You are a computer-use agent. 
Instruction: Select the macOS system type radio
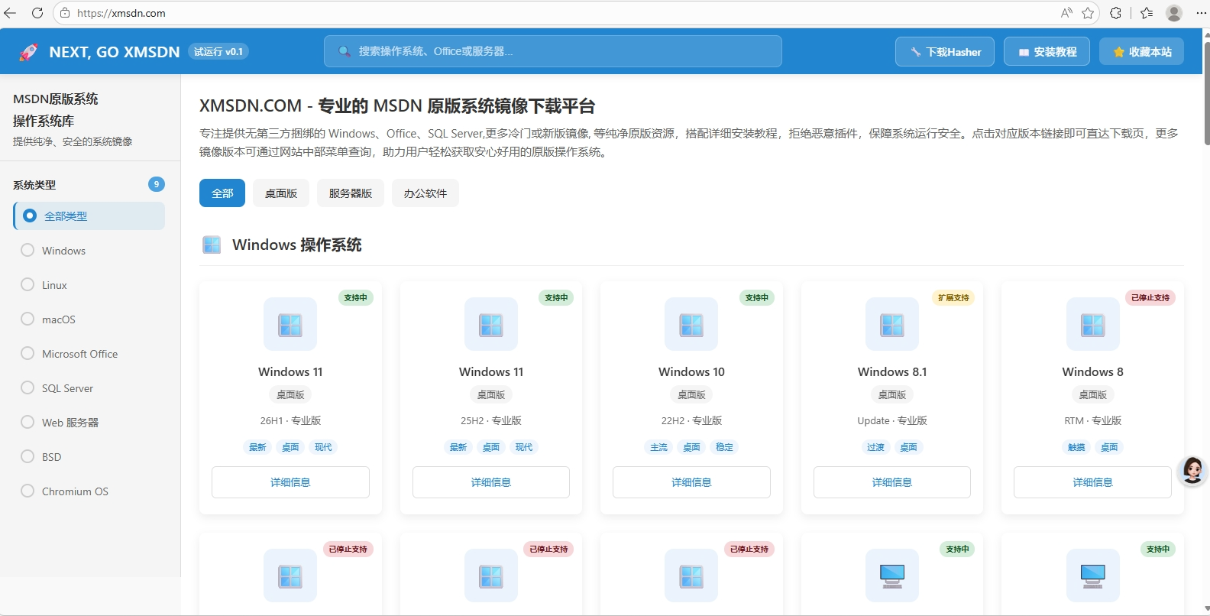tap(27, 319)
